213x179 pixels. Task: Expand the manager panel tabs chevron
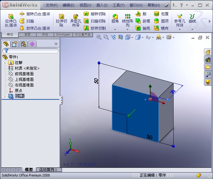pos(56,44)
